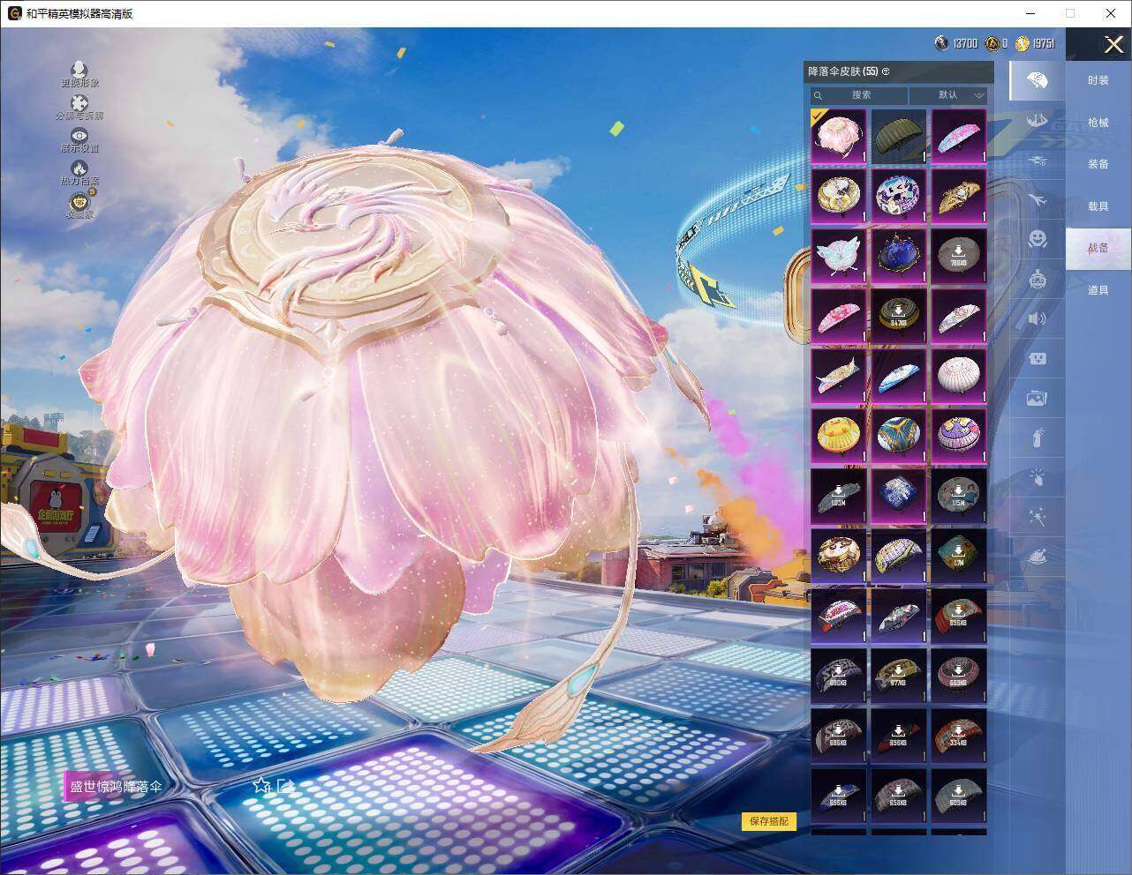Click the 保存搭配 save button
This screenshot has height=875, width=1132.
(768, 821)
